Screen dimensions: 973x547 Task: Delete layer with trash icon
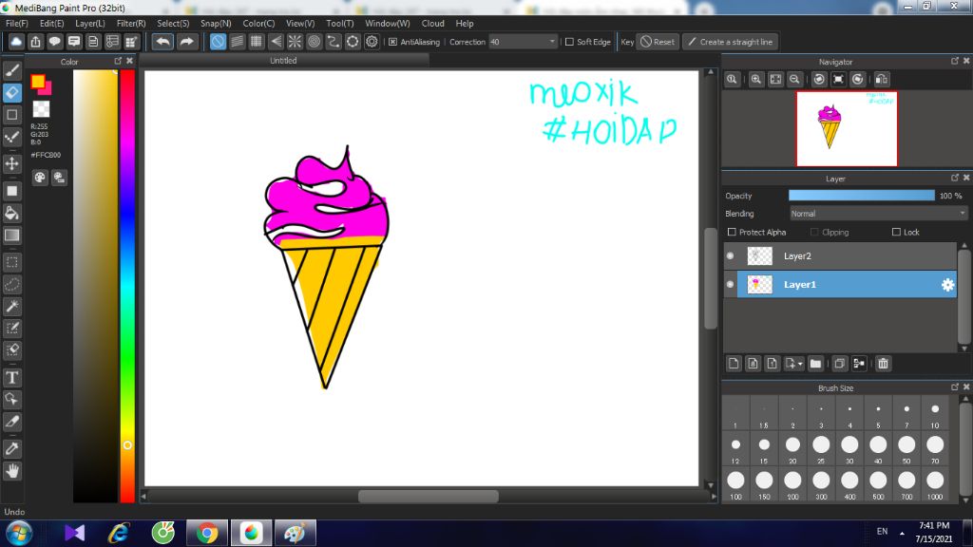point(883,364)
